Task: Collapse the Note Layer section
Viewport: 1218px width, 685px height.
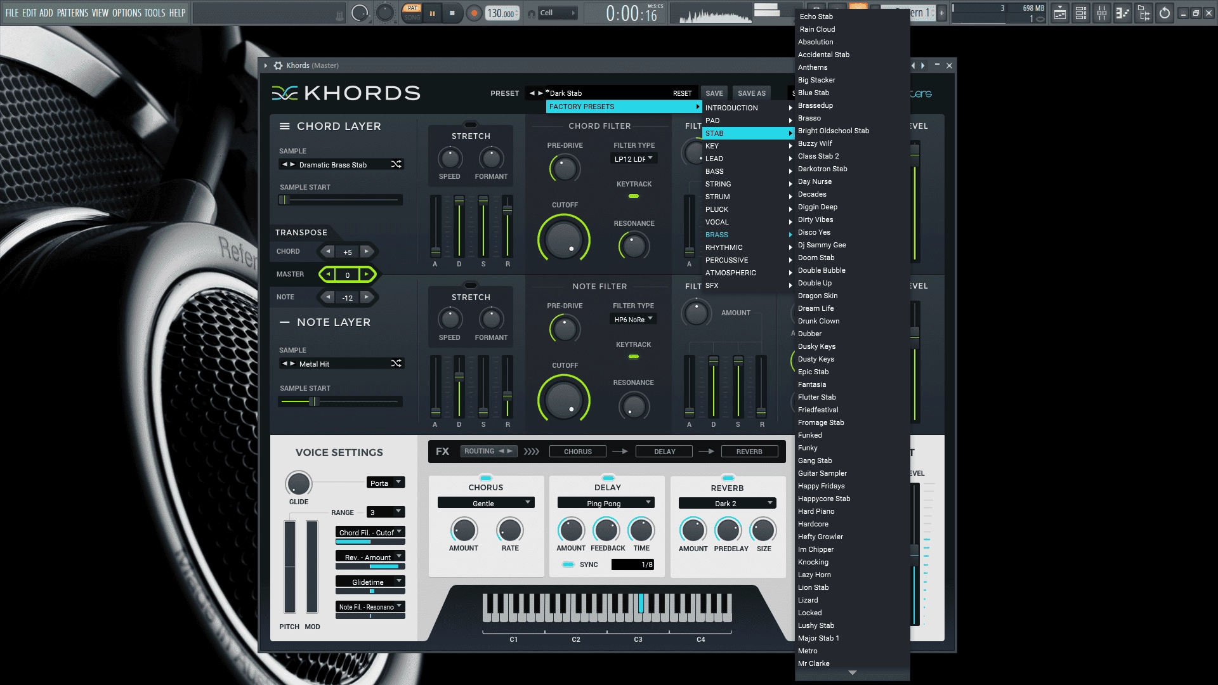Action: tap(285, 322)
